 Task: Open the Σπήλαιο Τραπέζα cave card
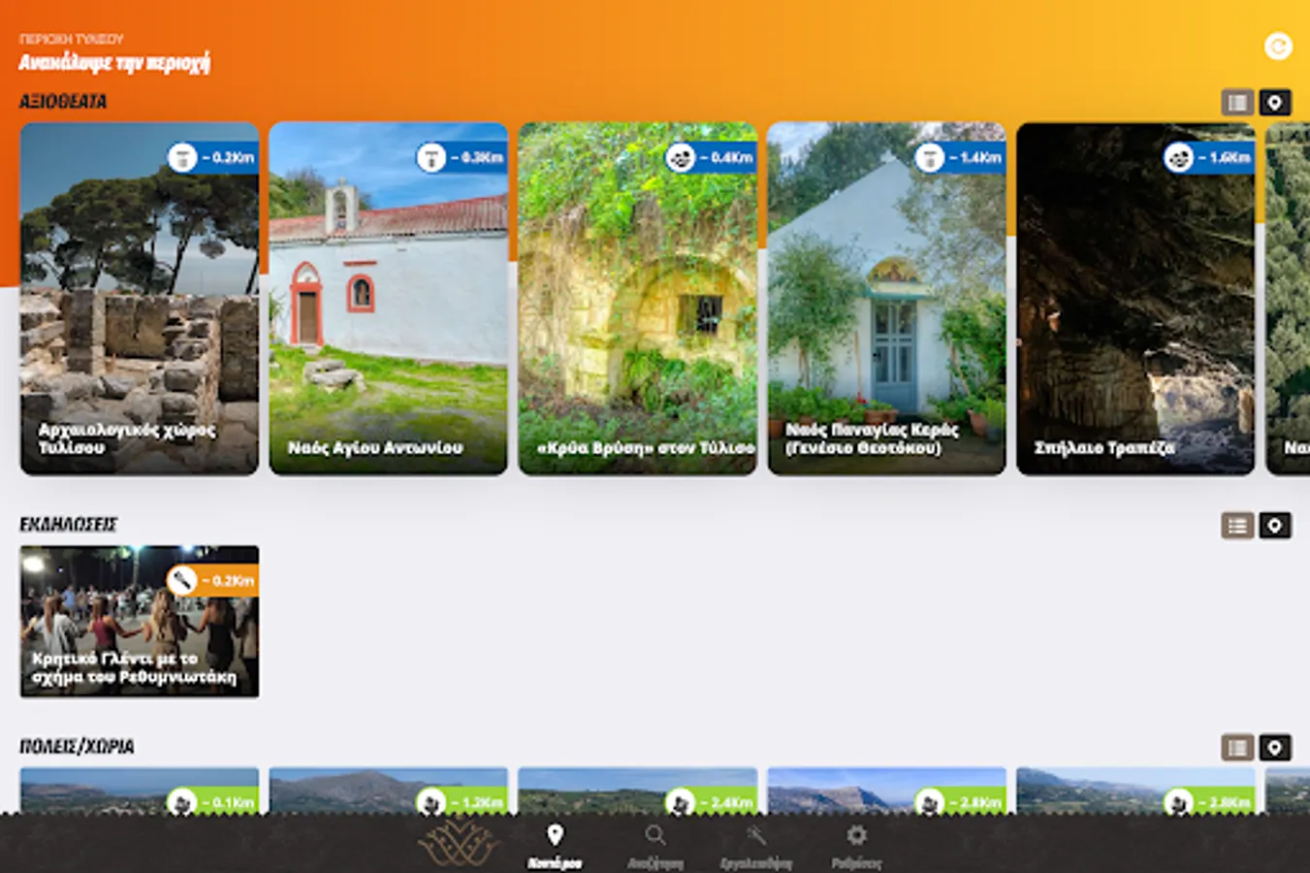click(1135, 299)
